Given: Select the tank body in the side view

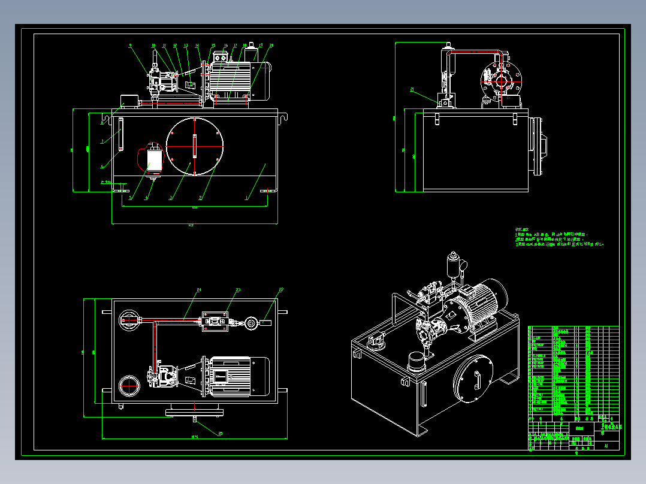Looking at the screenshot, I should [x=476, y=150].
